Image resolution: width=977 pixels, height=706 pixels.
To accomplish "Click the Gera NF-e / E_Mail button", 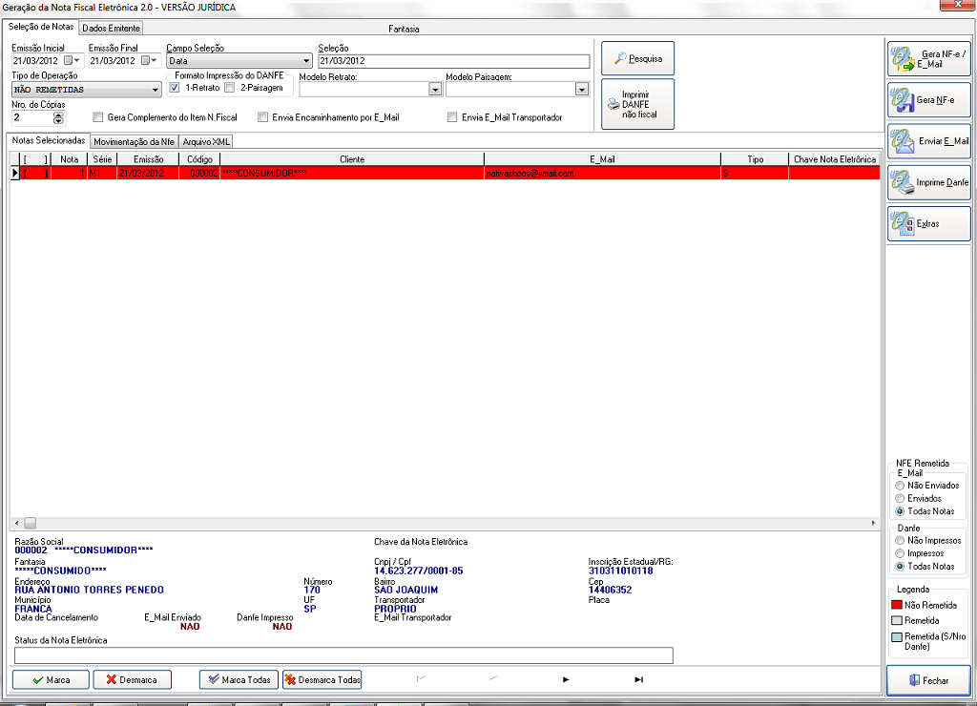I will point(928,58).
